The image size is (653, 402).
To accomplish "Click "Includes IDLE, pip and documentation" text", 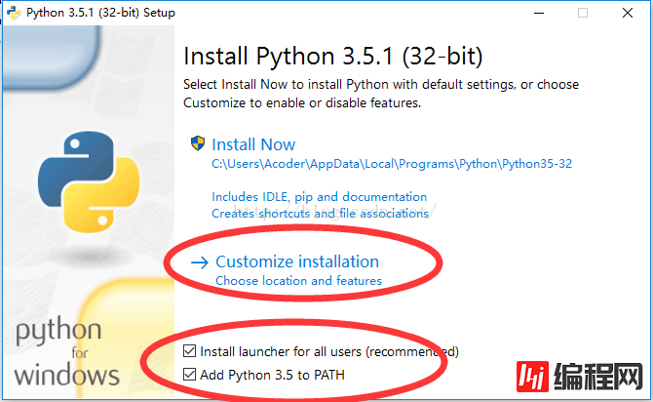I will [319, 196].
